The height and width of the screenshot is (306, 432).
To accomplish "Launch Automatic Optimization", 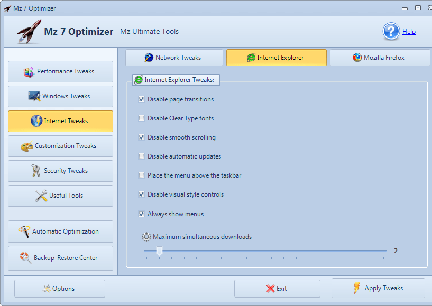I will point(61,231).
